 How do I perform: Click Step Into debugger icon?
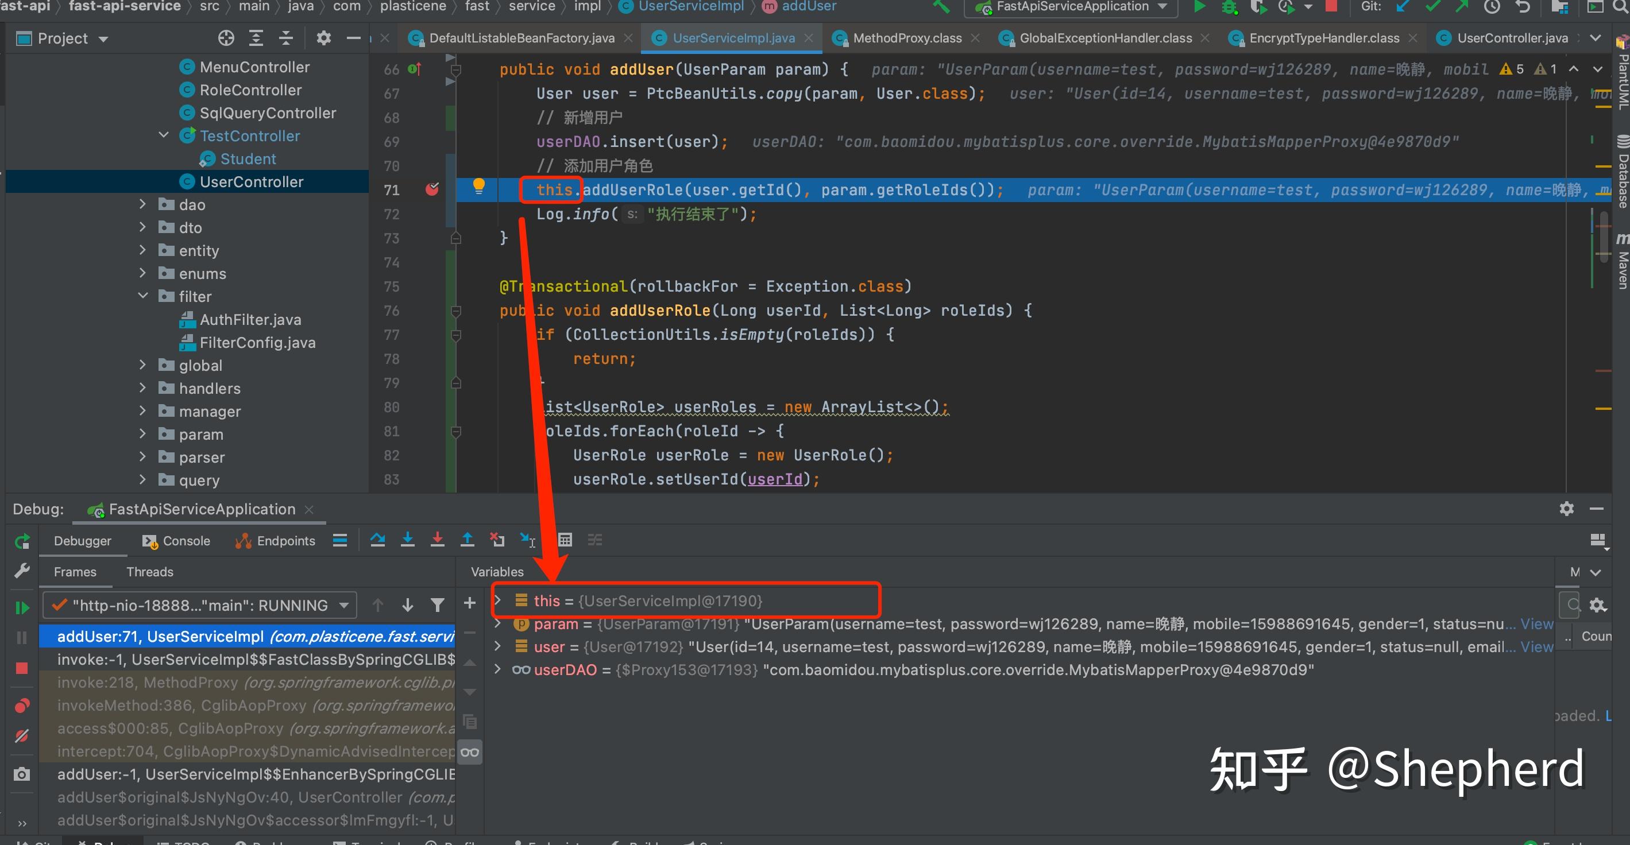point(408,540)
